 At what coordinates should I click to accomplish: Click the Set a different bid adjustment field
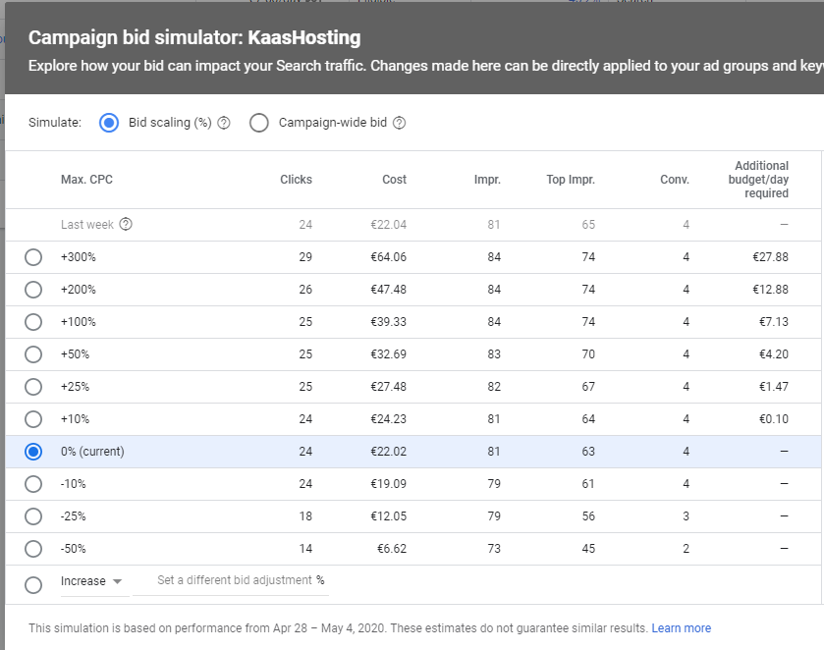point(234,580)
